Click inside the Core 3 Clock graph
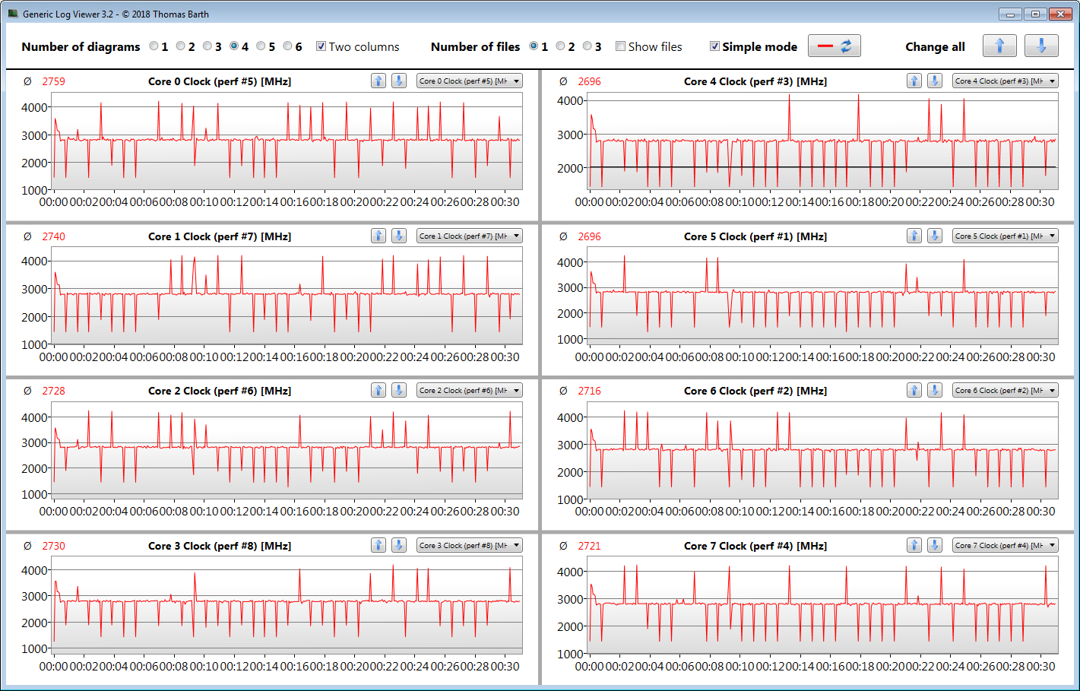 [287, 606]
